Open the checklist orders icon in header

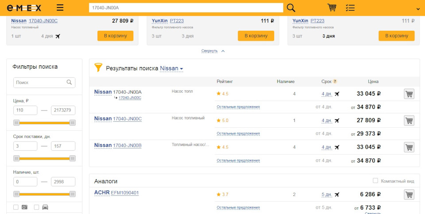pyautogui.click(x=350, y=8)
